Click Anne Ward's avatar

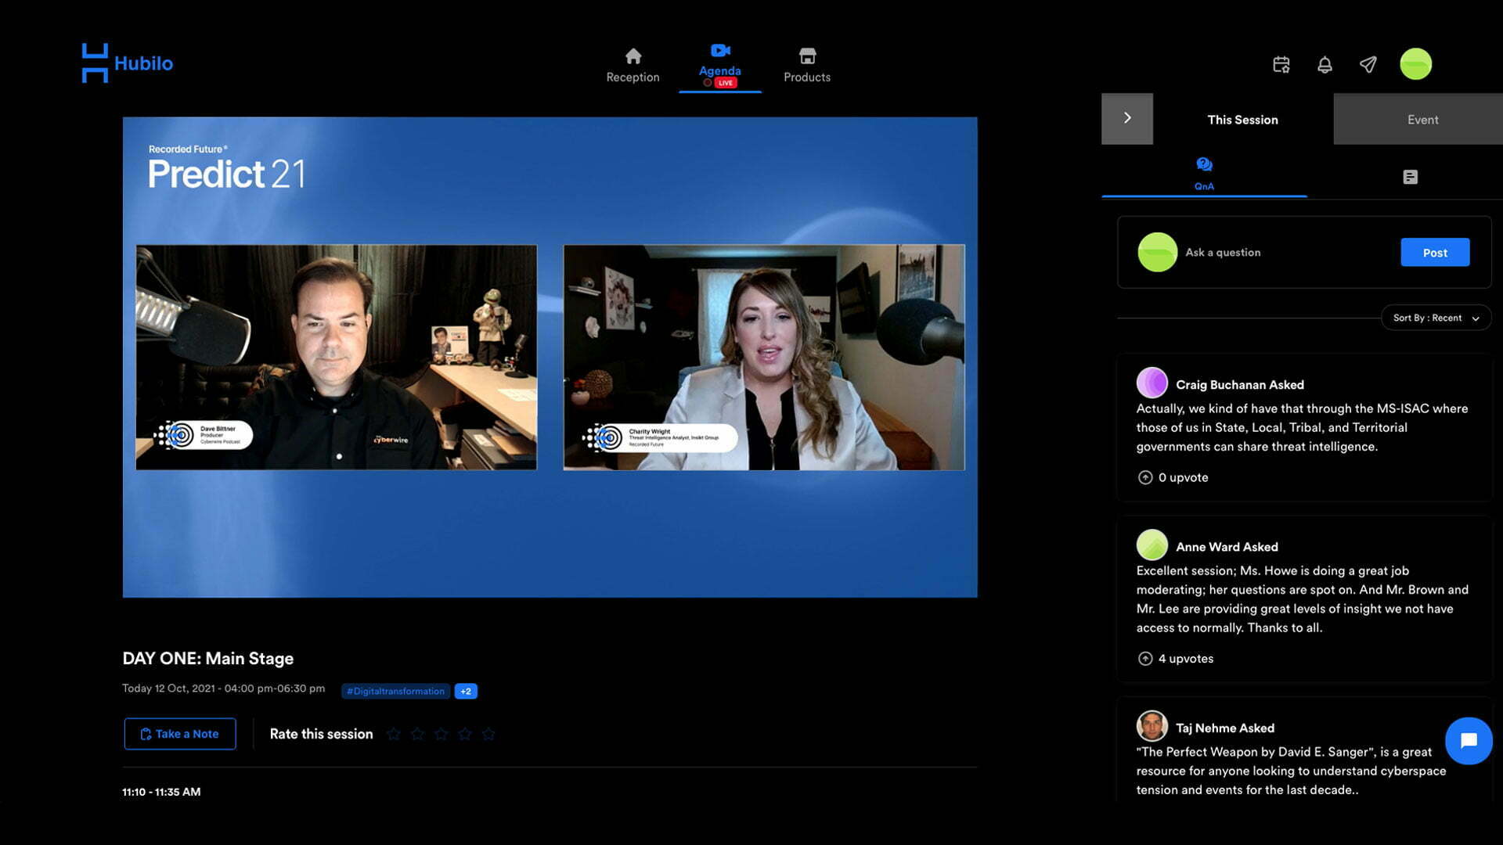tap(1152, 545)
